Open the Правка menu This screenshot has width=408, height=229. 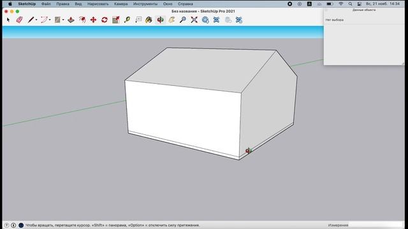(x=62, y=4)
